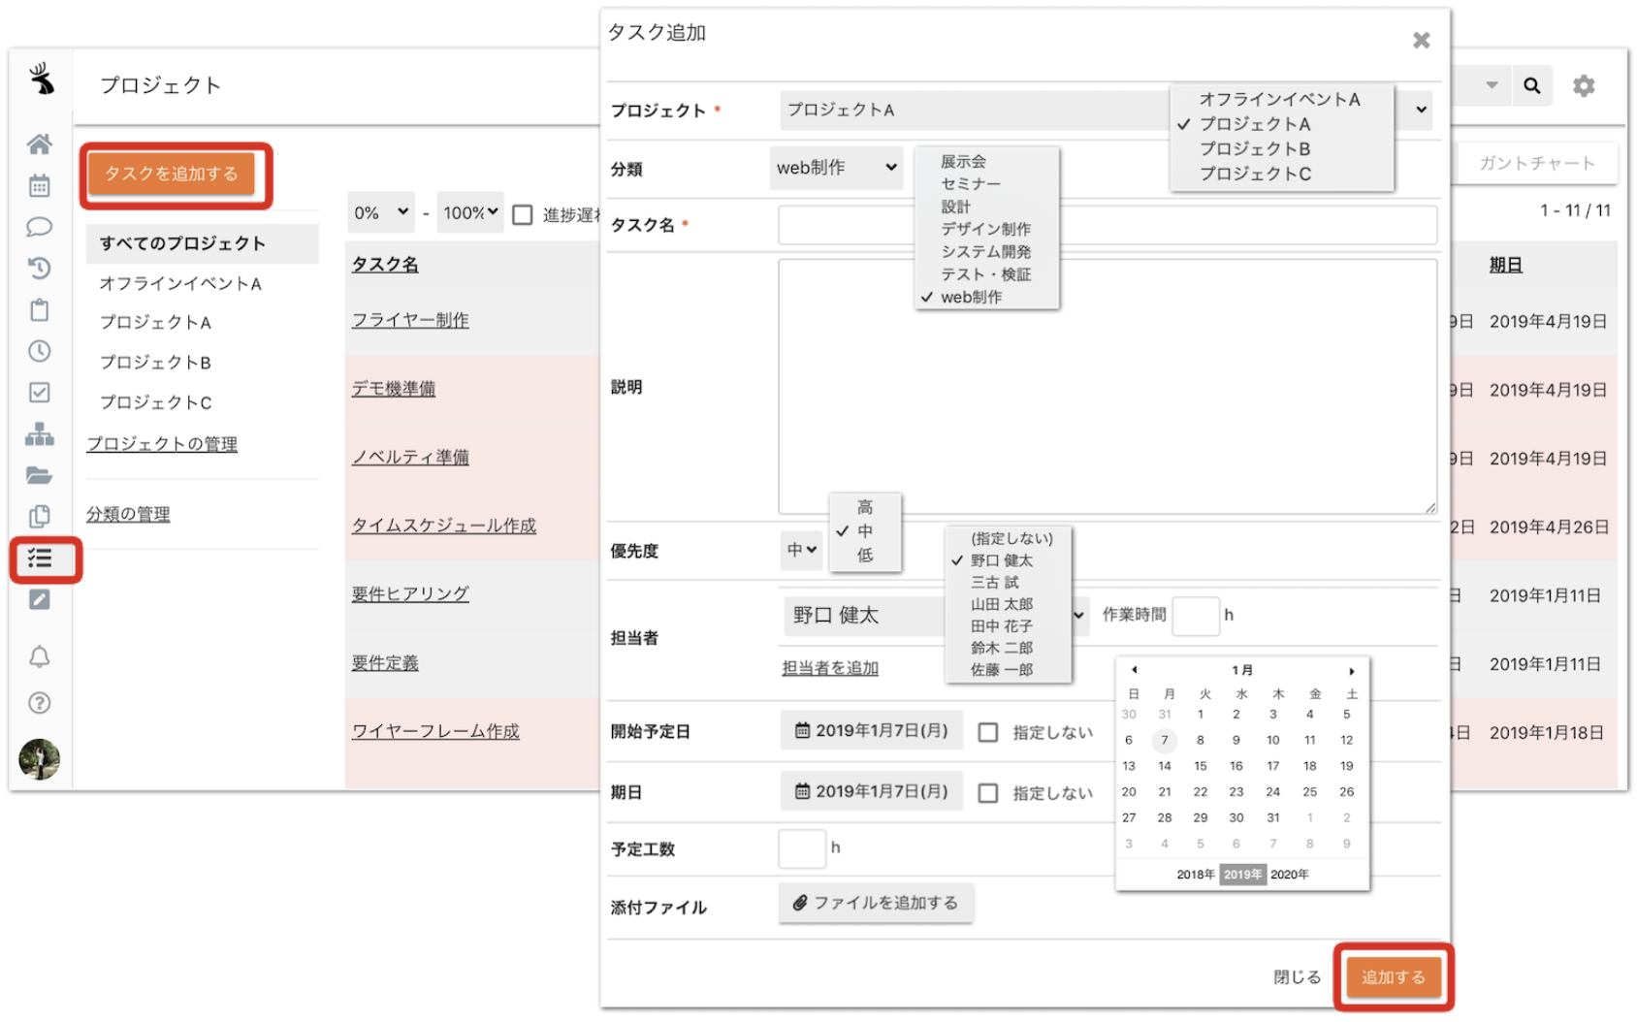
Task: Open the 優先度 中 dropdown
Action: click(x=801, y=550)
